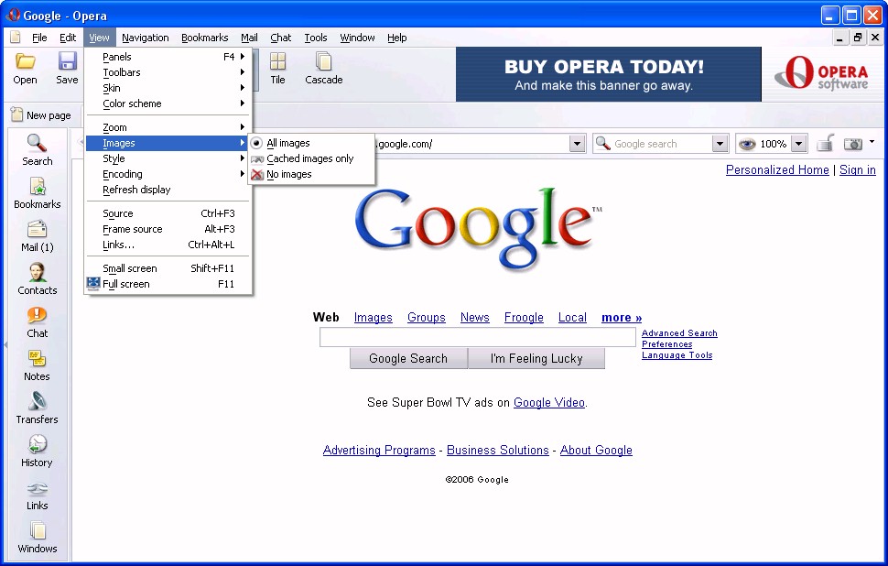
Task: Click the Notes panel icon
Action: click(37, 364)
